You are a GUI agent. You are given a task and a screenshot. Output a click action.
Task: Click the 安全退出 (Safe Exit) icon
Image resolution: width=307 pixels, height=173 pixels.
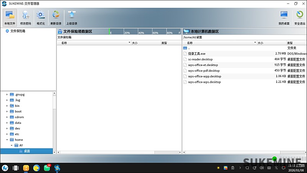pyautogui.click(x=300, y=17)
